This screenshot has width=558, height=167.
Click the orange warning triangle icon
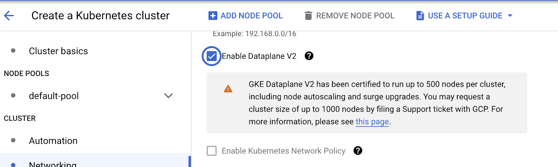(x=228, y=89)
